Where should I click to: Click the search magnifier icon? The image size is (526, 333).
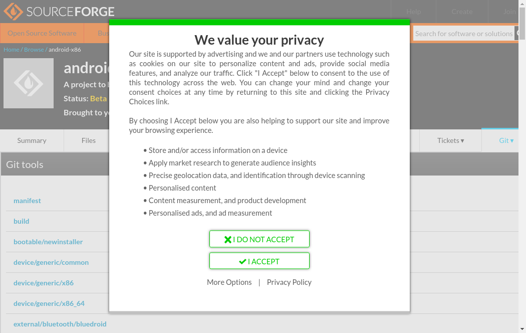pyautogui.click(x=517, y=34)
